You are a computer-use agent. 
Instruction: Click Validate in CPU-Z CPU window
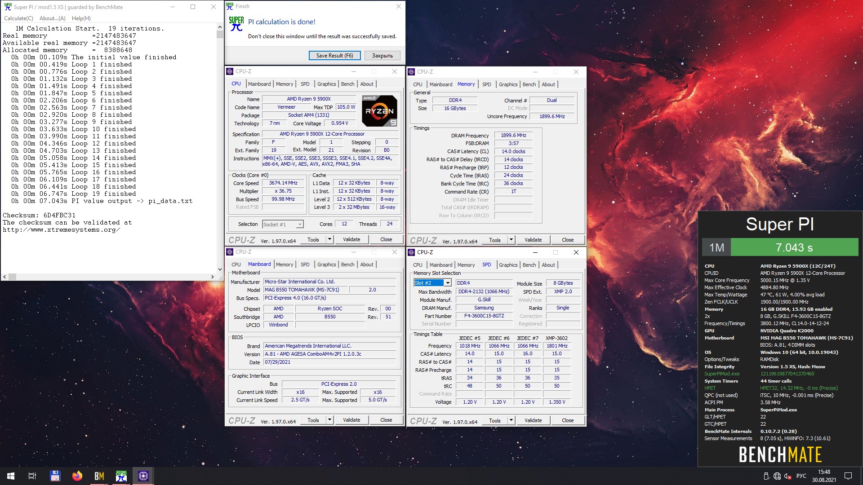[351, 239]
